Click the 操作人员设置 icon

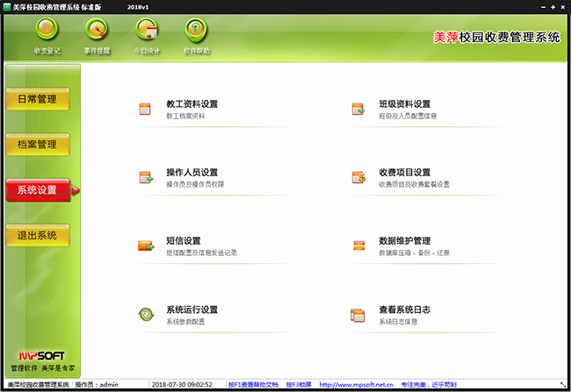[x=145, y=177]
